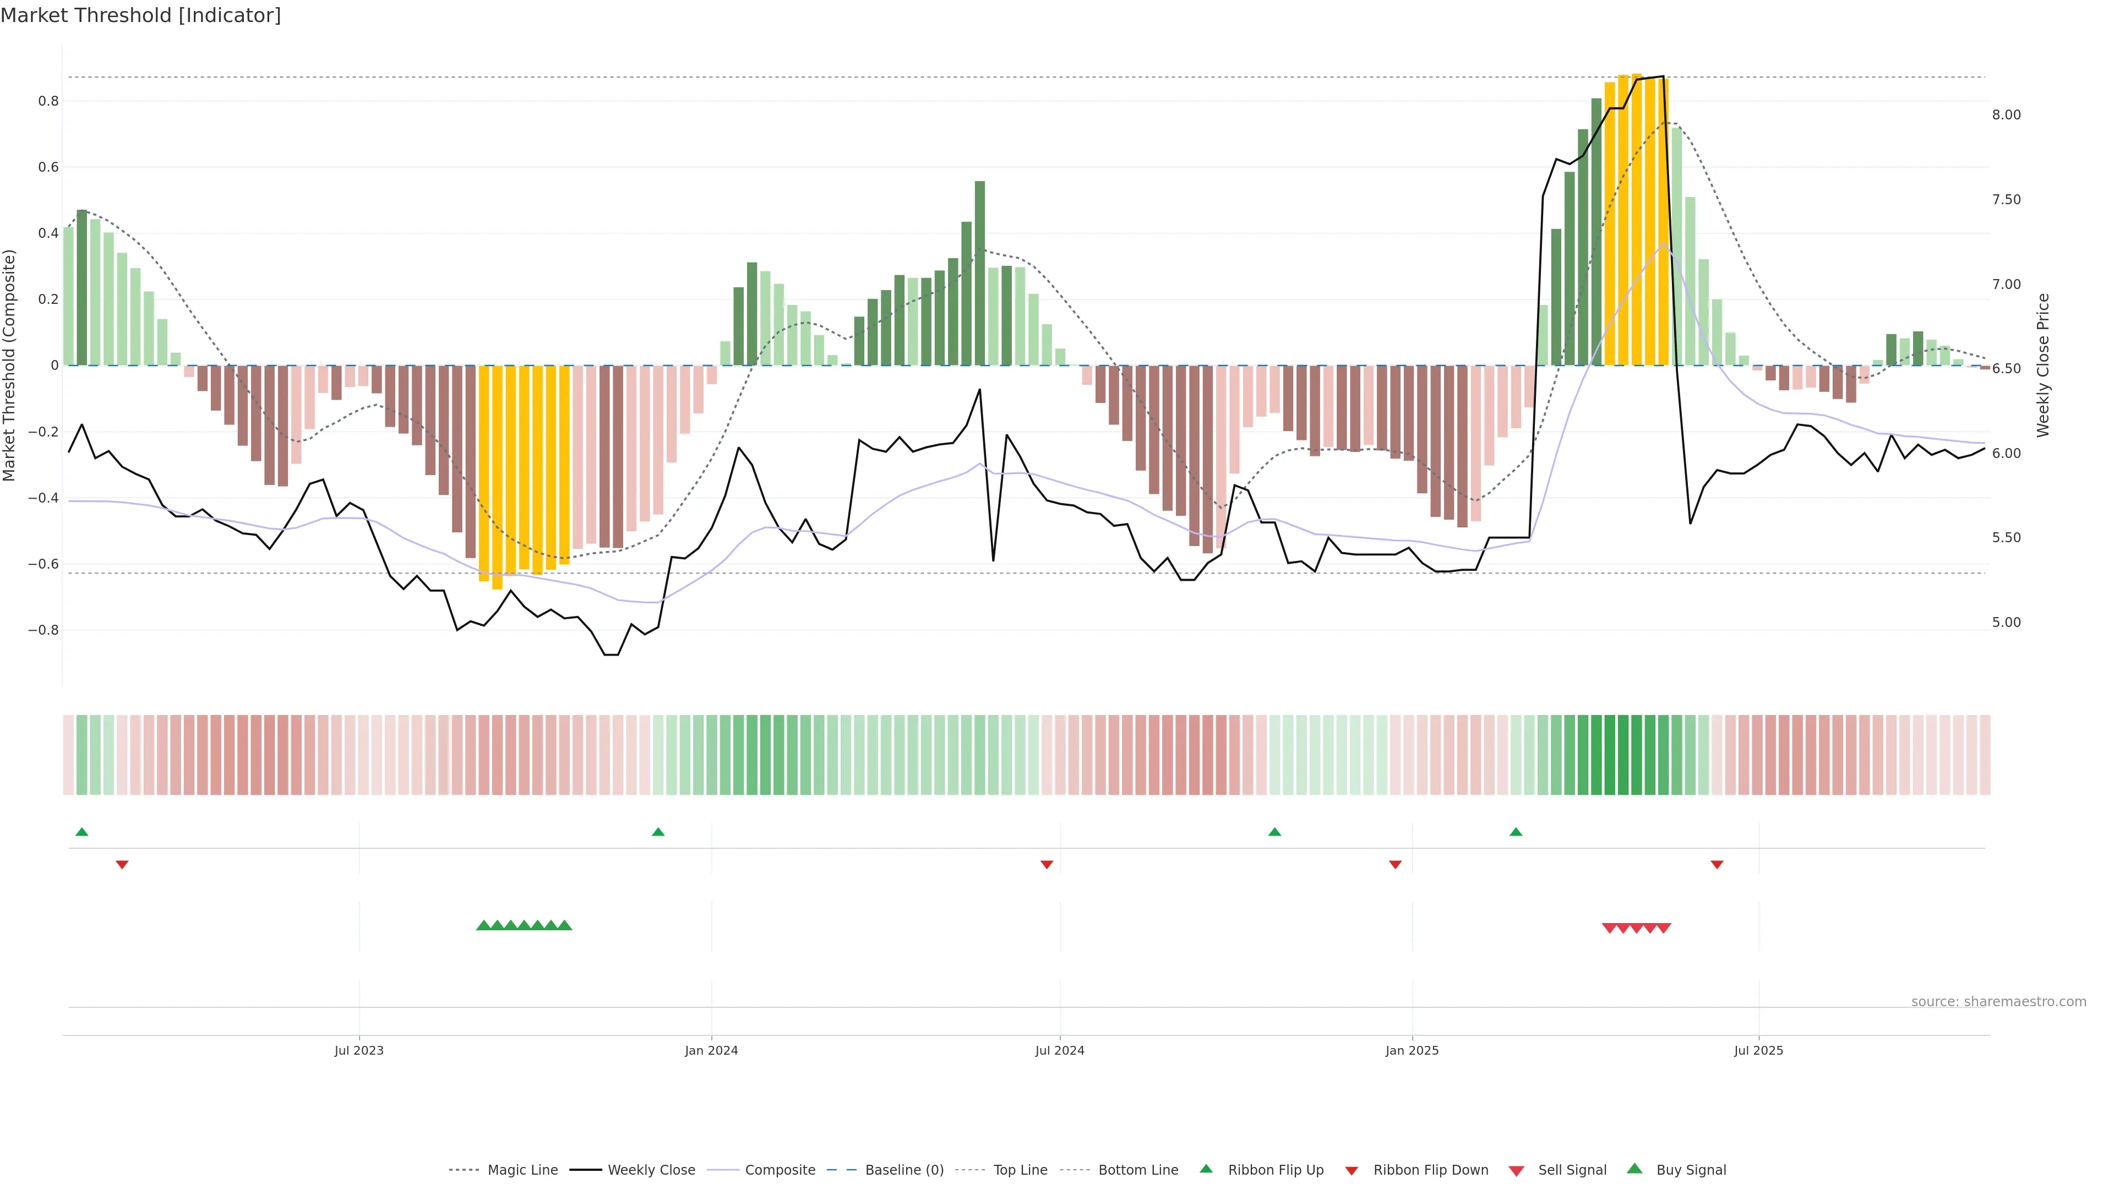Toggle the Magic Line legend entry
The width and height of the screenshot is (2114, 1189).
click(x=522, y=1170)
